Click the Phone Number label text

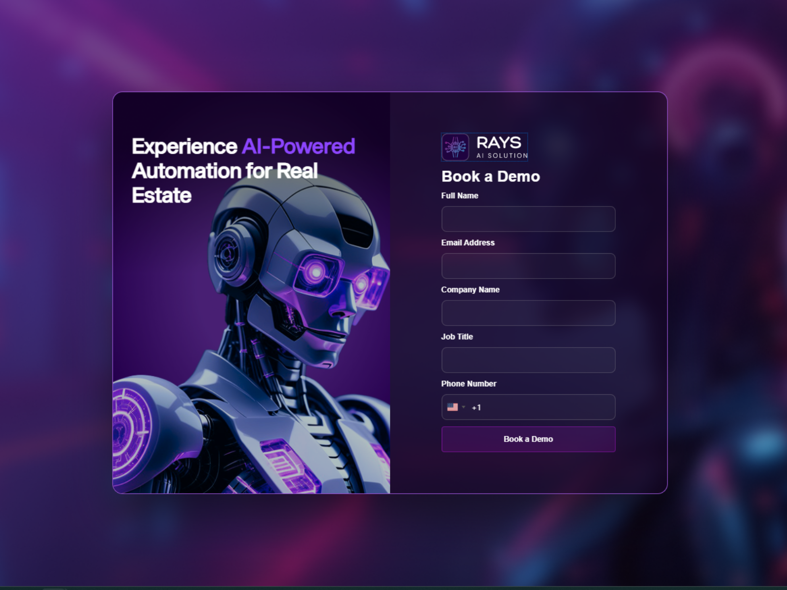(x=468, y=383)
